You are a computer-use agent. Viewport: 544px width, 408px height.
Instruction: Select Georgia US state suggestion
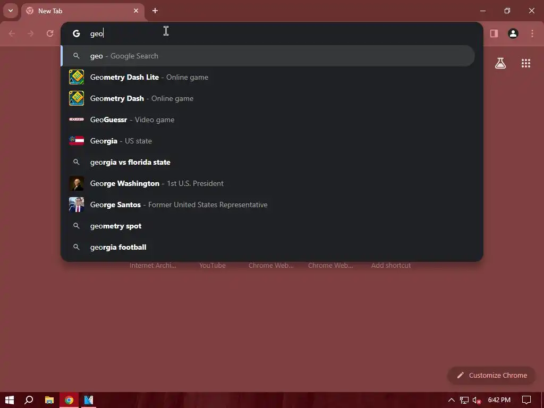click(268, 141)
